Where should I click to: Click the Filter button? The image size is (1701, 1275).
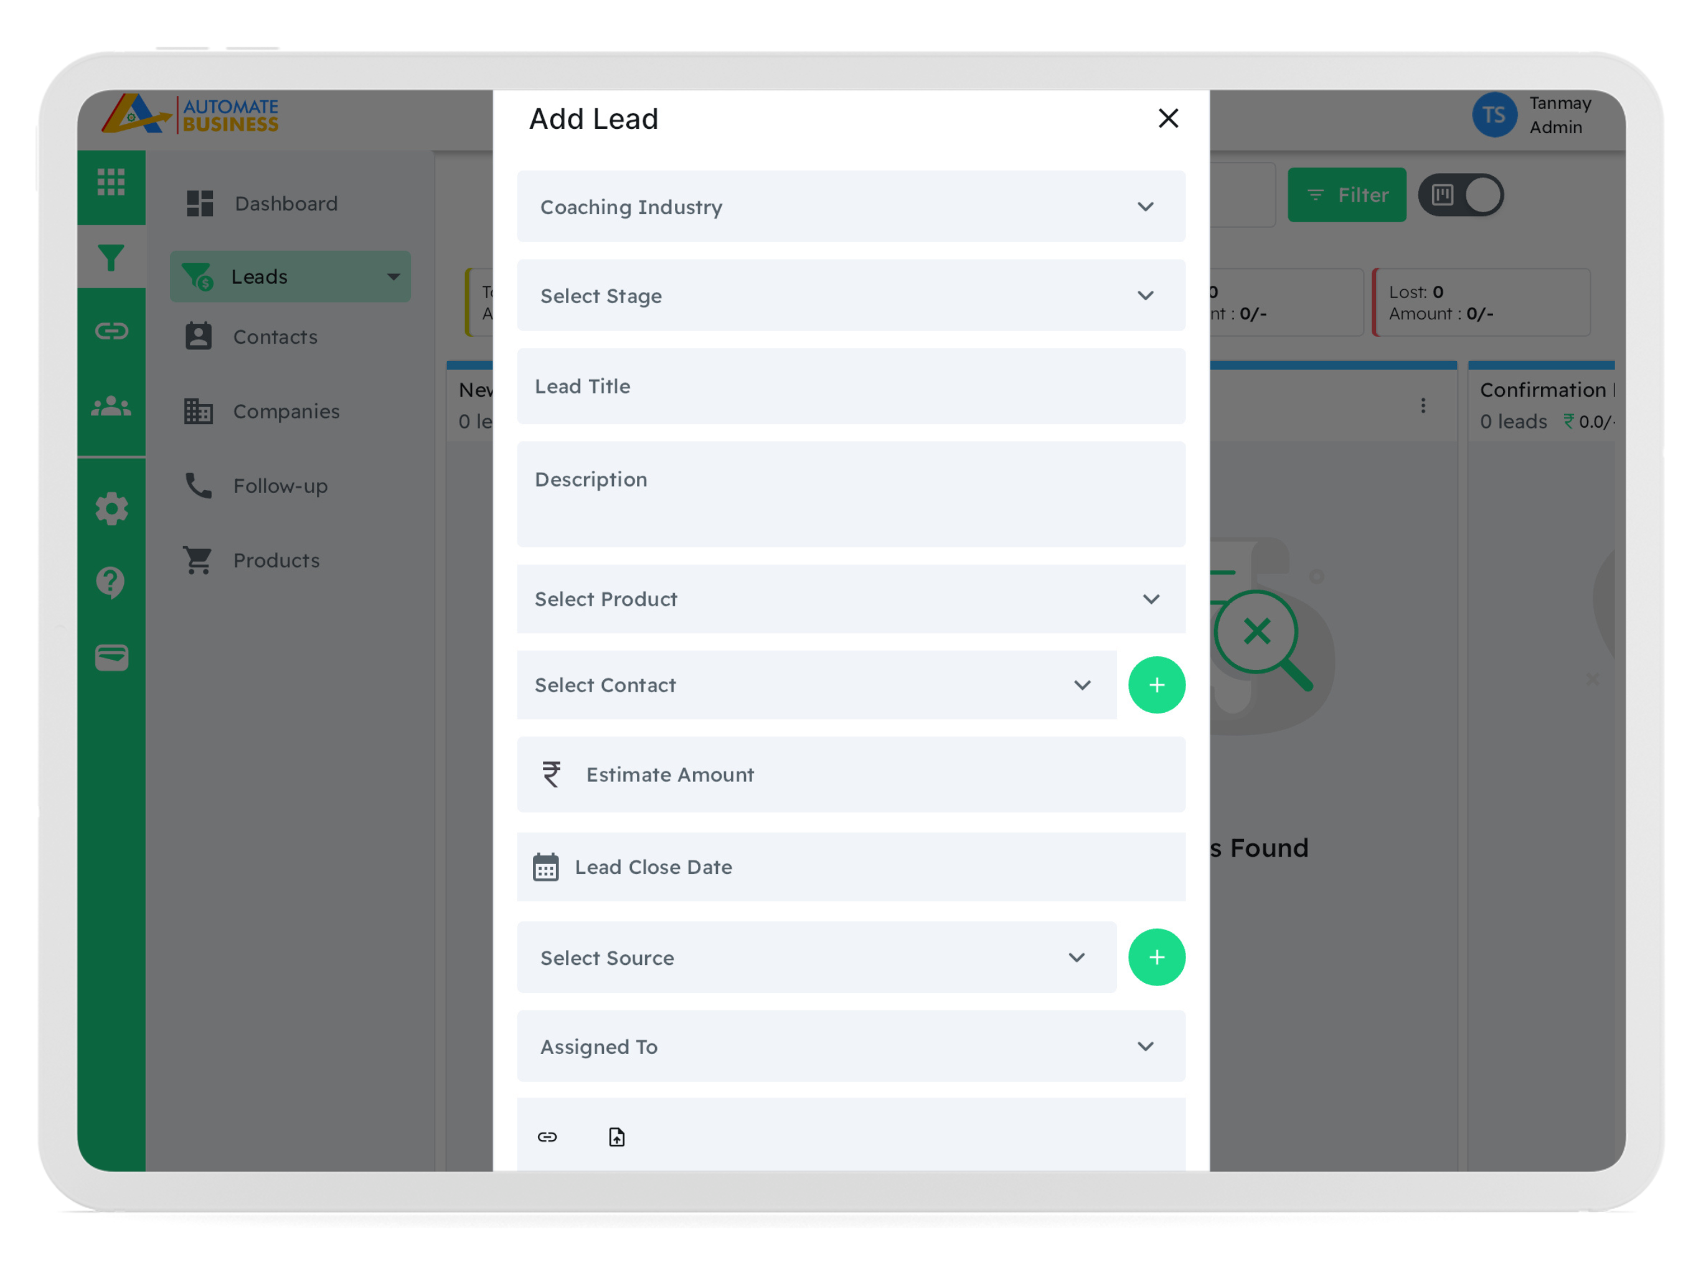point(1347,195)
